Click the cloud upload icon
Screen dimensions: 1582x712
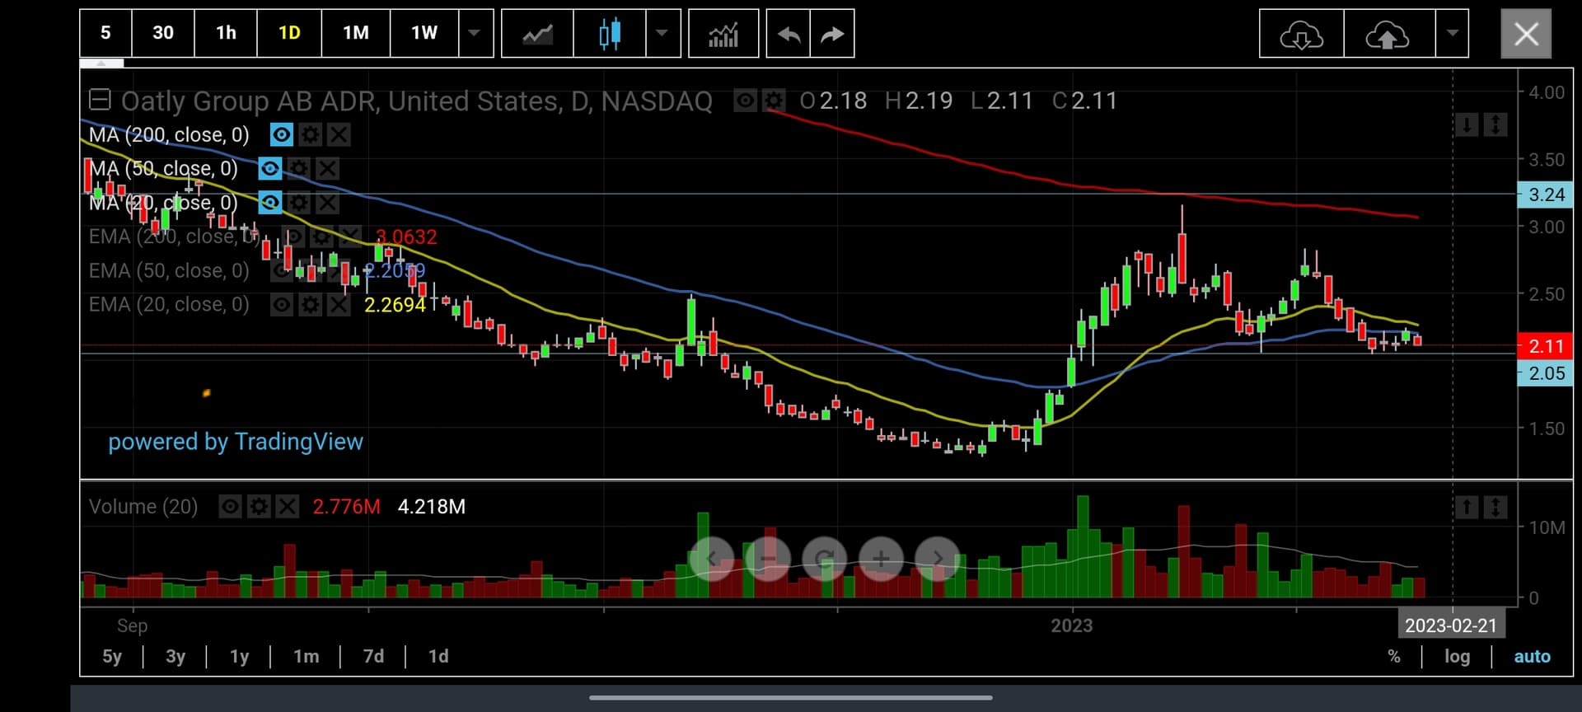point(1388,34)
